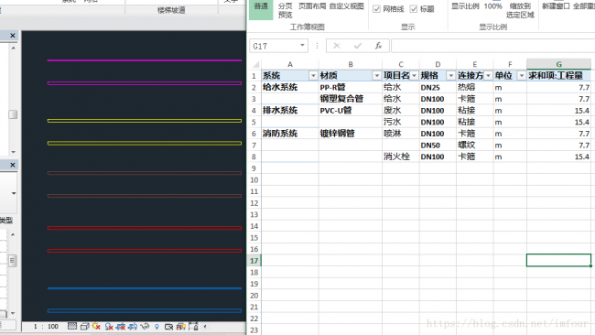Click the 缩放到选定区域 zoom to selection button
The height and width of the screenshot is (335, 595).
[520, 10]
